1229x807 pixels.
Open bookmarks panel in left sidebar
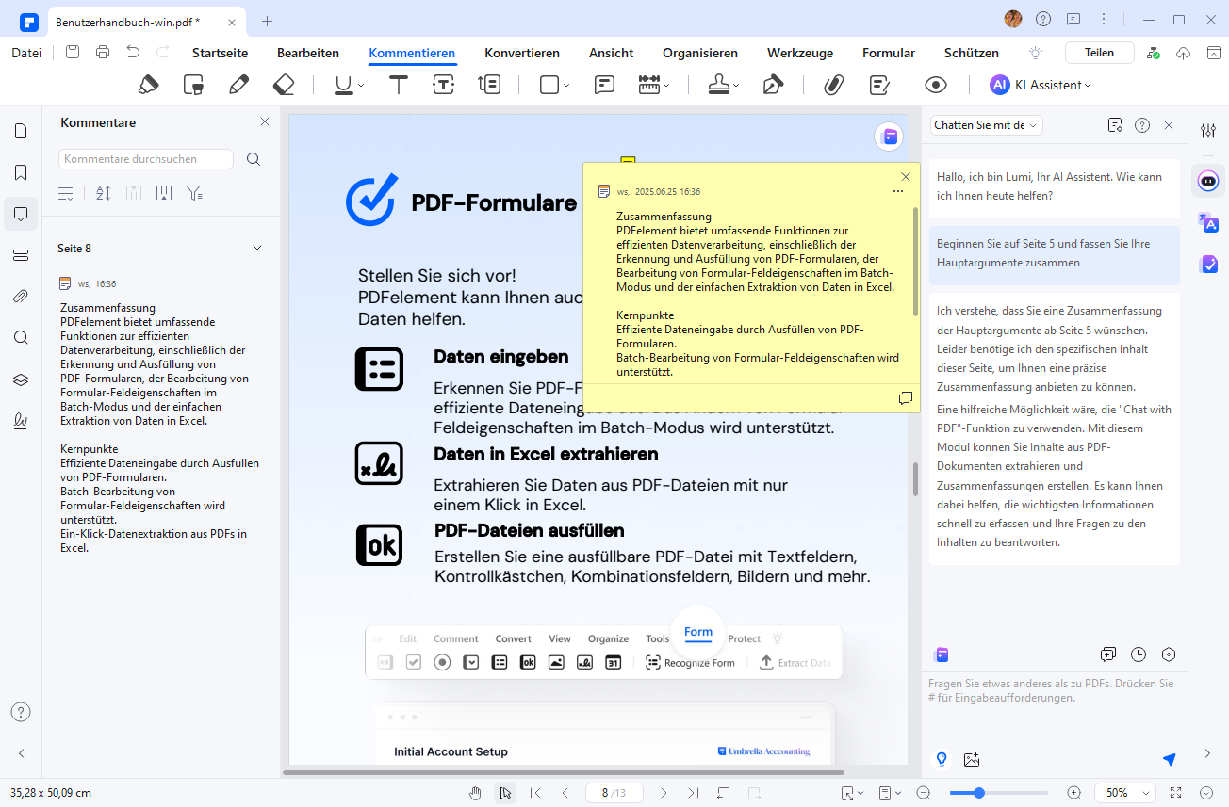(x=21, y=172)
